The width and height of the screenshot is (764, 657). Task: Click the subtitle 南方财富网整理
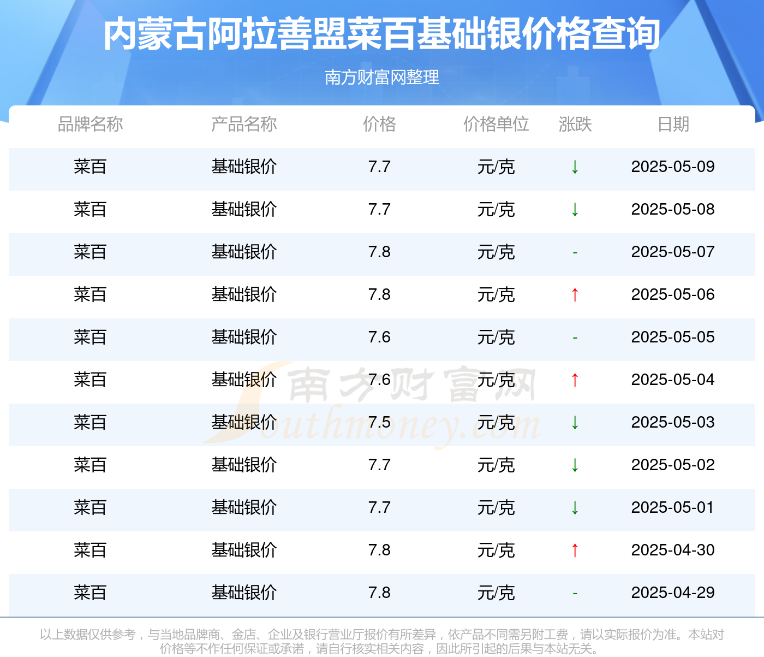pos(382,77)
